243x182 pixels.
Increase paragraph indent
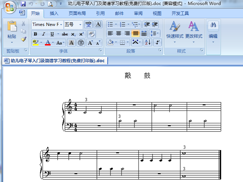[155, 25]
